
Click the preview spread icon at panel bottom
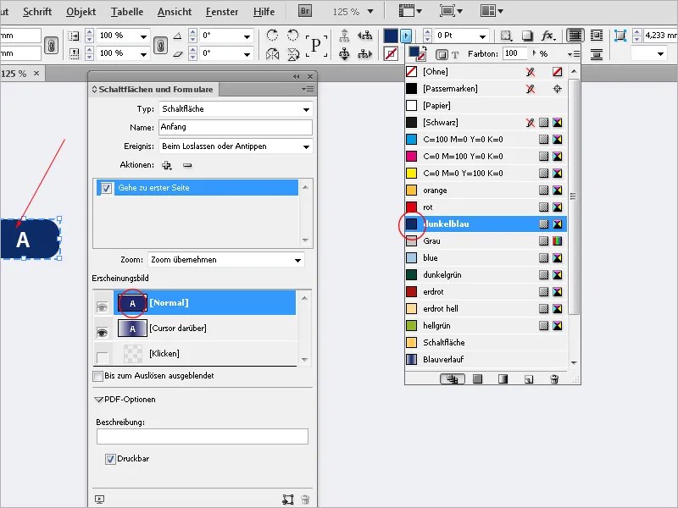point(99,500)
